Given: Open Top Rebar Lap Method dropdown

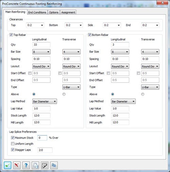Looking at the screenshot, I should pos(45,101).
